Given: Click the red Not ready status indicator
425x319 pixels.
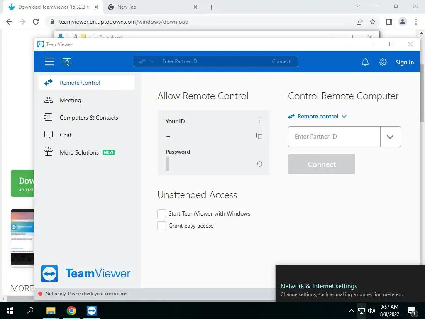Looking at the screenshot, I should point(40,294).
